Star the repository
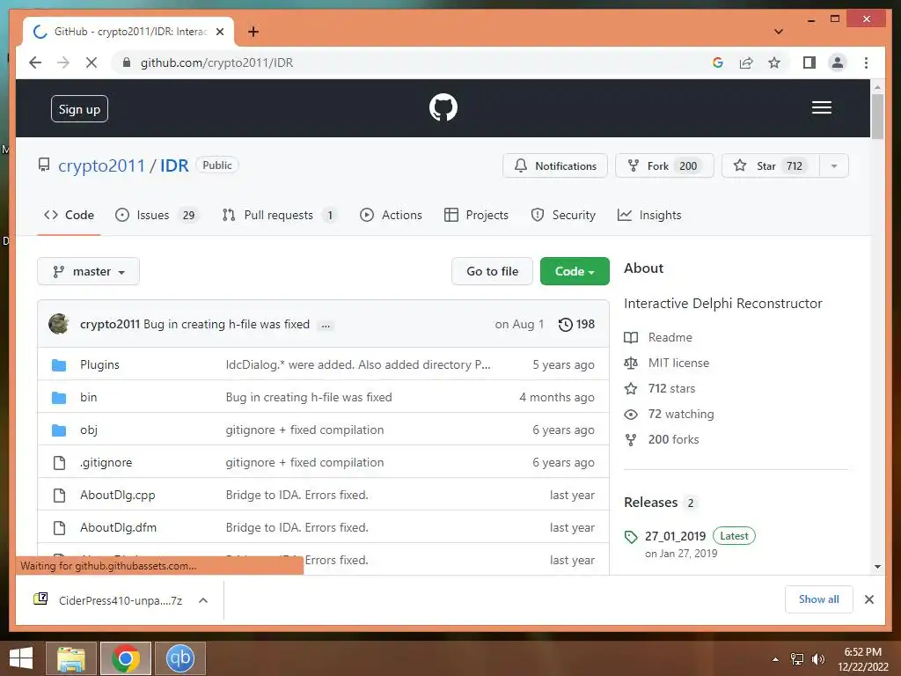The height and width of the screenshot is (676, 901). tap(770, 166)
